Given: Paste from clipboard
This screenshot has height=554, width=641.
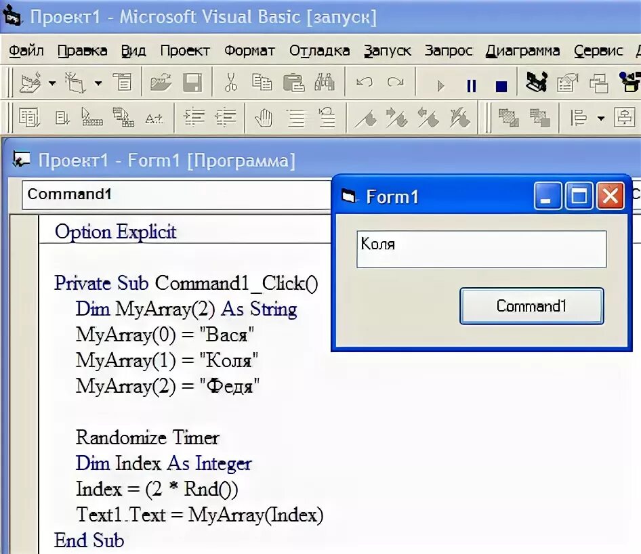Looking at the screenshot, I should click(x=295, y=81).
